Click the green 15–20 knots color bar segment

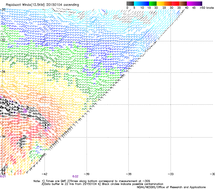coord(153,3)
